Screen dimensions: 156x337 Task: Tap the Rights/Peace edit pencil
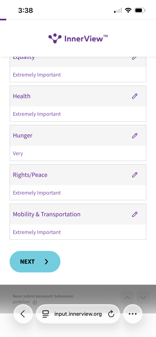click(x=135, y=175)
